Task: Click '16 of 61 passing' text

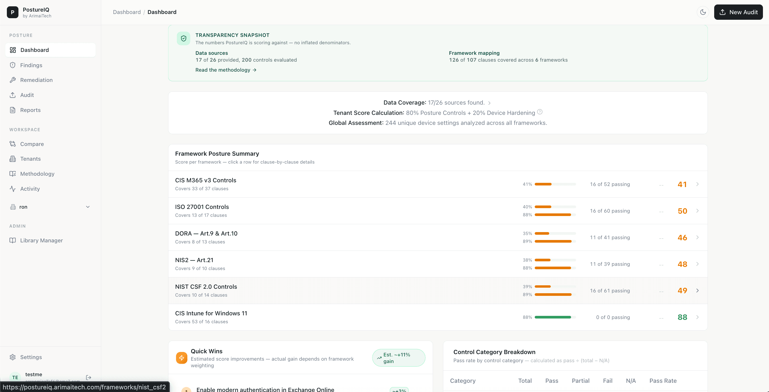Action: tap(610, 291)
